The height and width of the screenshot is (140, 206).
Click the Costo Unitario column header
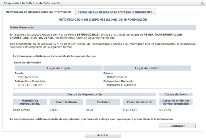67,102
